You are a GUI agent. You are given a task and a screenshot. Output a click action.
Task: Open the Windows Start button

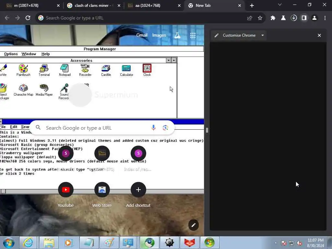[x=8, y=243]
